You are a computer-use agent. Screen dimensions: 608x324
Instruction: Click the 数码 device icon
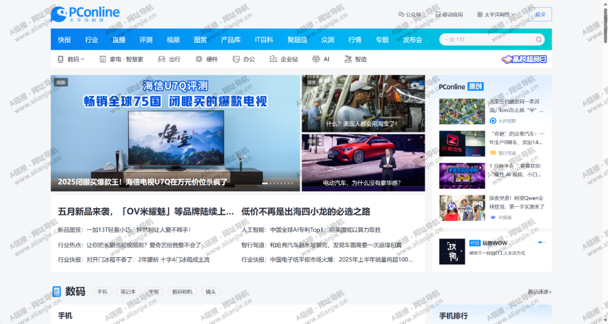click(x=60, y=59)
